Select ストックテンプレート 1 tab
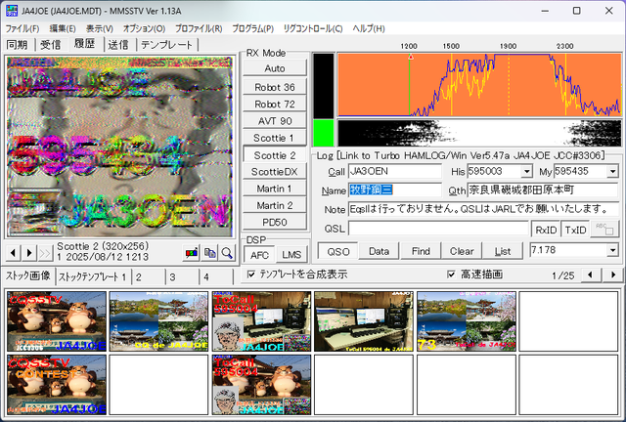Viewport: 626px width, 422px height. pos(92,276)
